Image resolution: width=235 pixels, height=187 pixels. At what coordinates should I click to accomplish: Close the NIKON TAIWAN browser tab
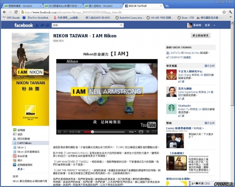point(161,6)
